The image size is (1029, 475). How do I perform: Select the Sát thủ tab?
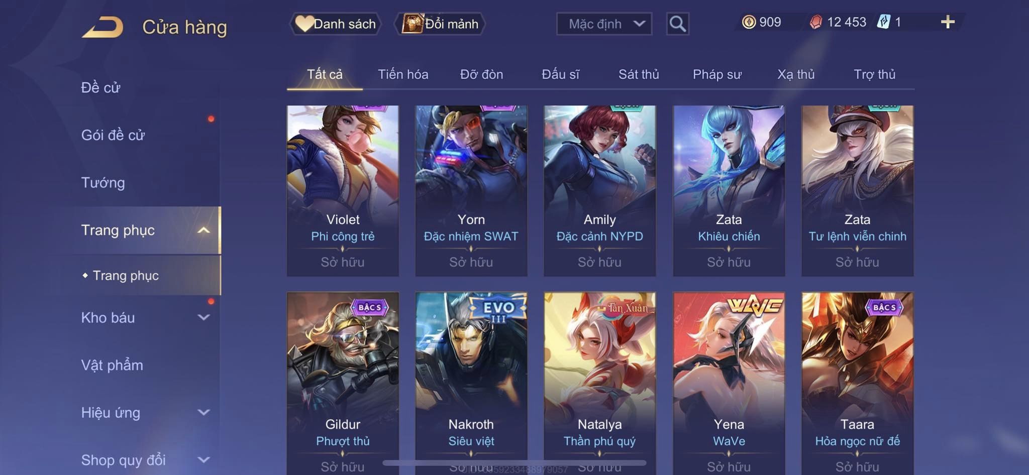pyautogui.click(x=639, y=74)
